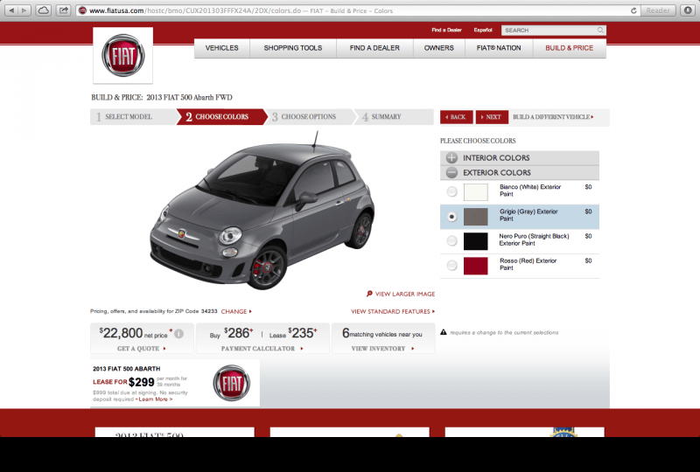Click the site favicon in the address bar
Viewport: 700px width, 472px height.
point(82,10)
